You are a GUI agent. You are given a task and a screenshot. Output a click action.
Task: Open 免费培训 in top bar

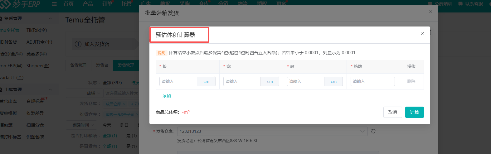point(440,4)
